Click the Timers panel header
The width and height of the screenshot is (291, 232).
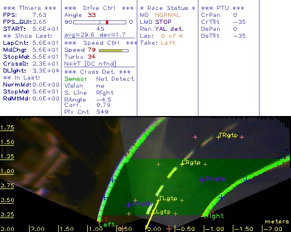[x=30, y=8]
